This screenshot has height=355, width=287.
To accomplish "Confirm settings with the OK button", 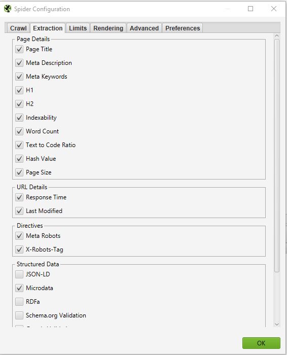I will [x=261, y=343].
